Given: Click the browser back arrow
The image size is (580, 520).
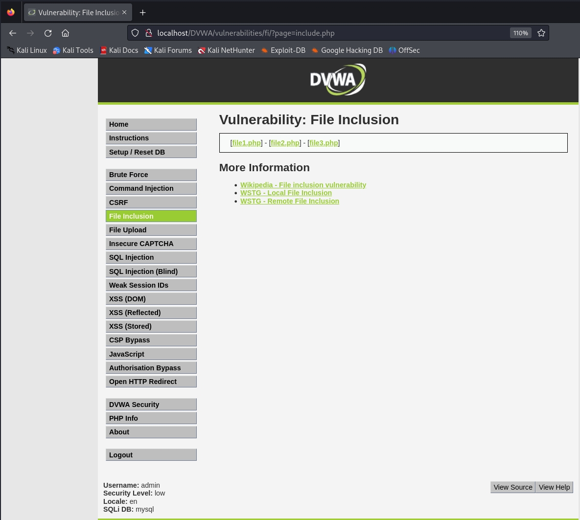Looking at the screenshot, I should click(x=13, y=33).
